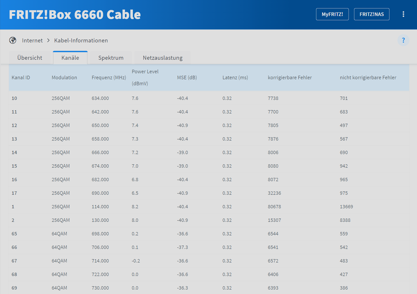Click correctable errors value 6572
417x294 pixels.
273,261
